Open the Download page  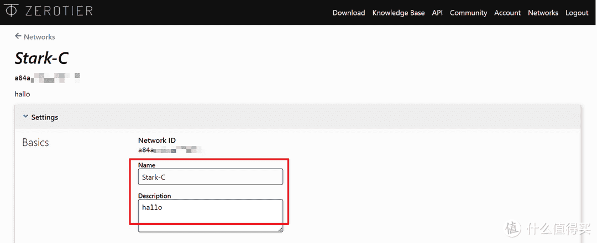[348, 13]
